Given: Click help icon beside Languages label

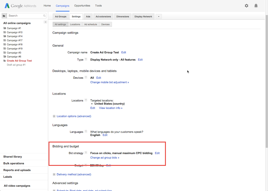Looking at the screenshot, I should point(86,131).
